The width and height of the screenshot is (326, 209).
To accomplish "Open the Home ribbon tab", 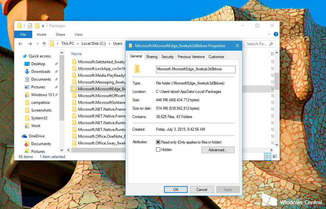I will click(42, 35).
